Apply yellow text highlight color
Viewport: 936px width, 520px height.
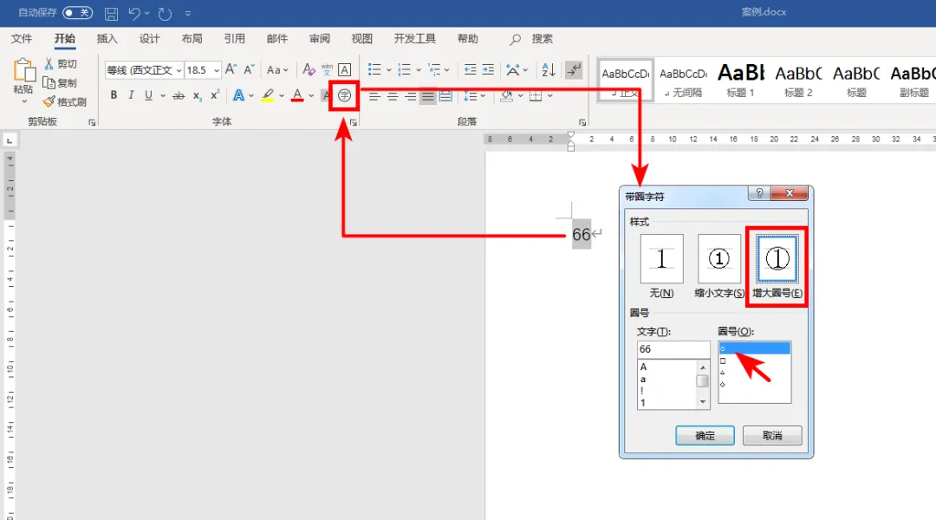(268, 95)
